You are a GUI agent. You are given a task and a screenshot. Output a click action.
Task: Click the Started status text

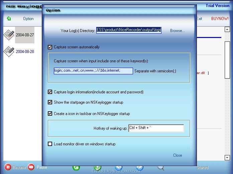(x=202, y=167)
